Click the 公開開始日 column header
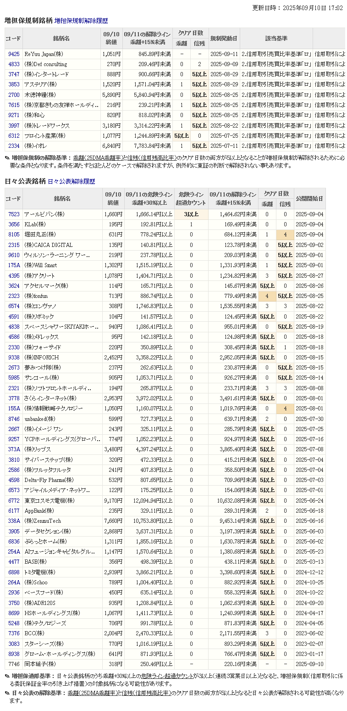Image resolution: width=347 pixels, height=711 pixels. [x=309, y=198]
